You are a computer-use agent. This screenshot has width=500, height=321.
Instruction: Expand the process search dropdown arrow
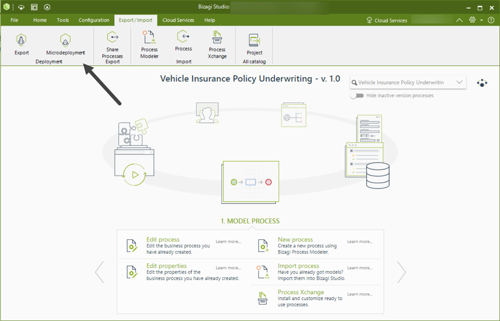459,82
